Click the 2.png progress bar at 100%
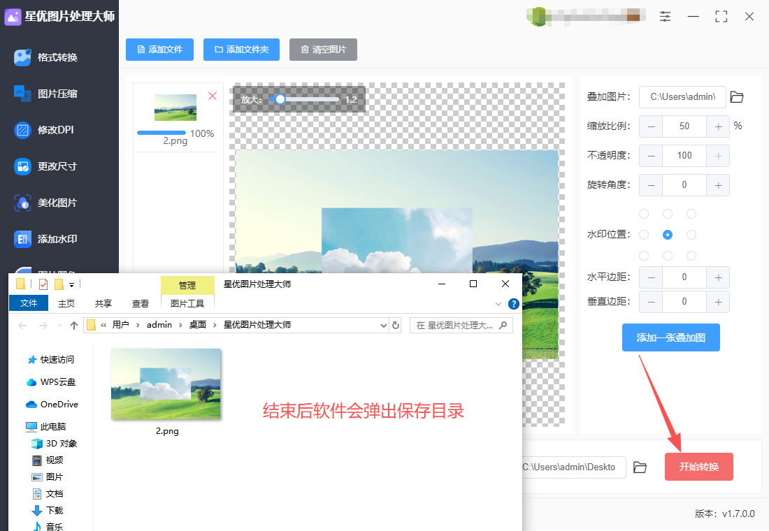 (161, 133)
